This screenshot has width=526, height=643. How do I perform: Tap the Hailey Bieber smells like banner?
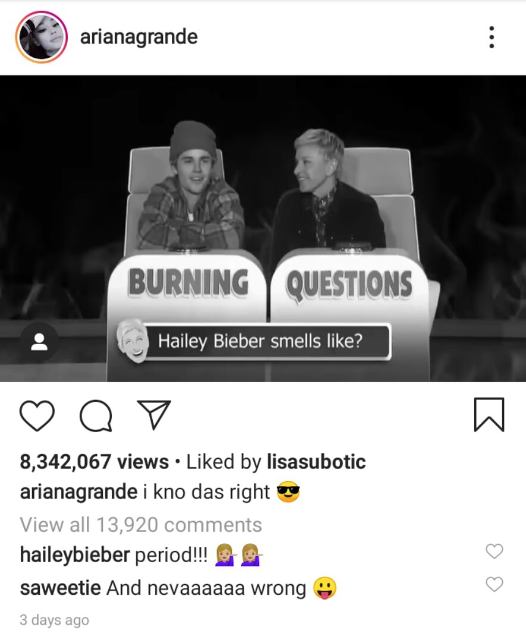tap(253, 341)
